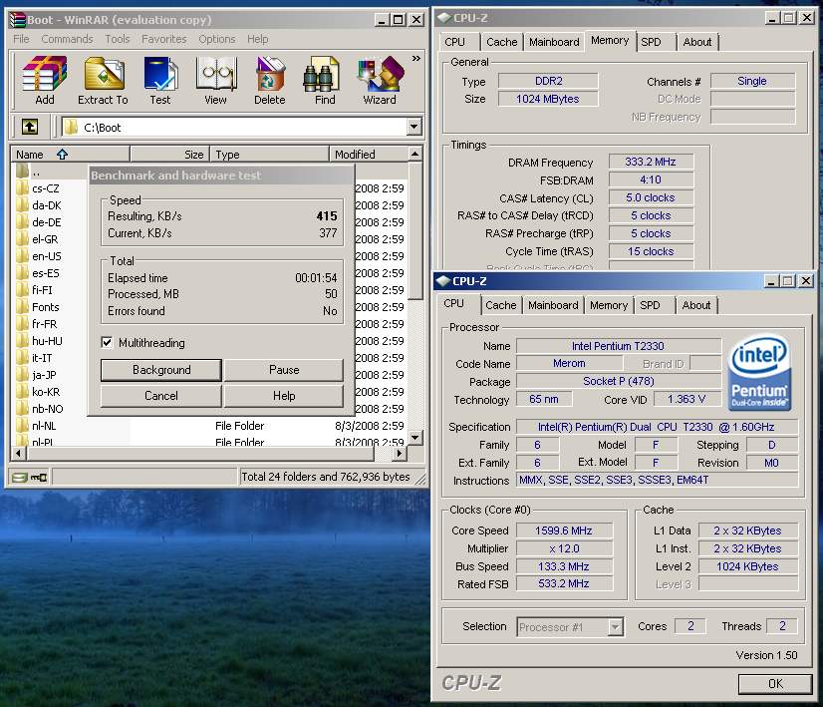Click the drive icon in WinRAR status bar
Image resolution: width=823 pixels, height=707 pixels.
20,477
